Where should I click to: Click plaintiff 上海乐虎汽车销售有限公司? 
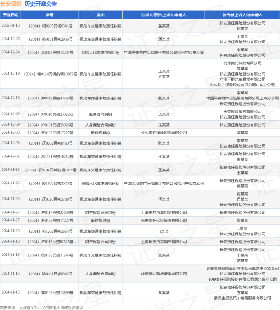pyautogui.click(x=164, y=242)
